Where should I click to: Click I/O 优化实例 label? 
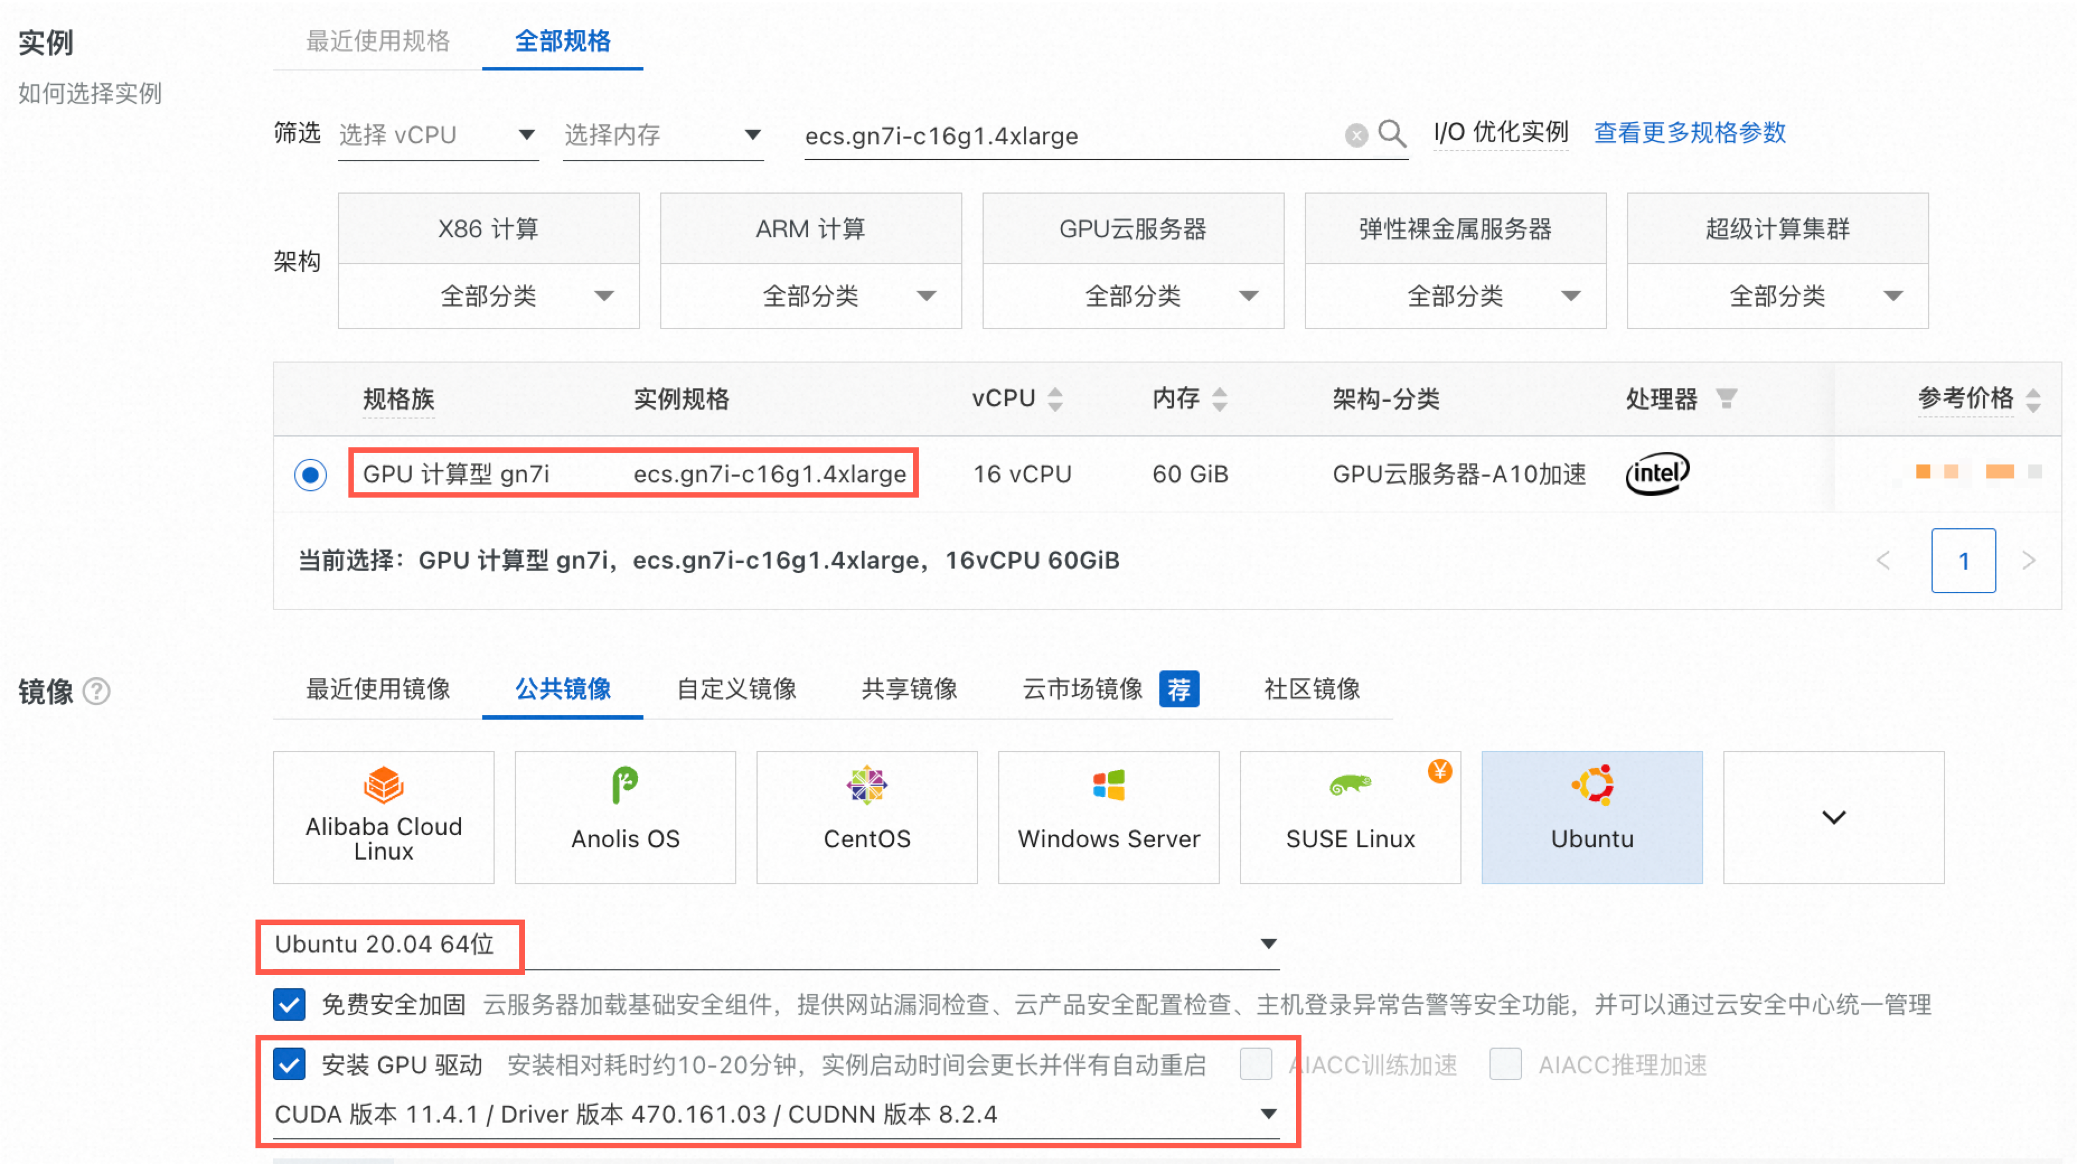1501,132
